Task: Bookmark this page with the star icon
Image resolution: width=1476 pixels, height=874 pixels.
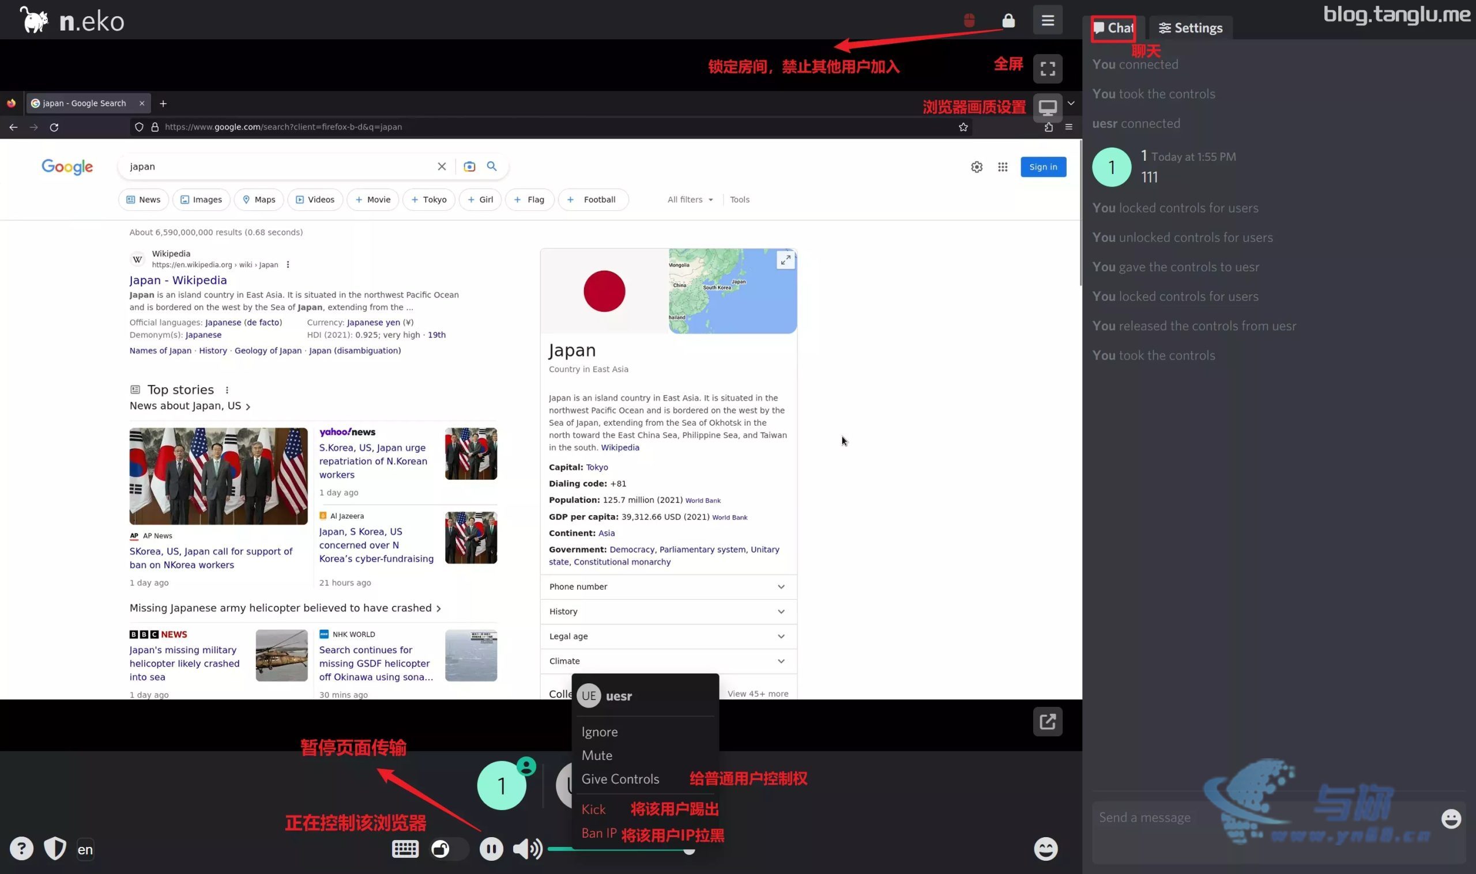Action: (963, 127)
